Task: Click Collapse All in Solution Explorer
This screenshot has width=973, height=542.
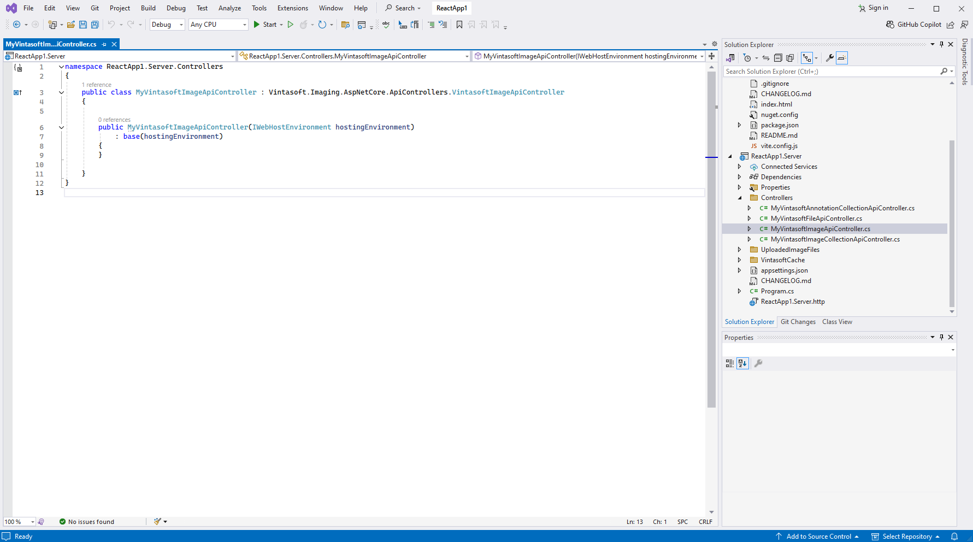Action: 778,58
